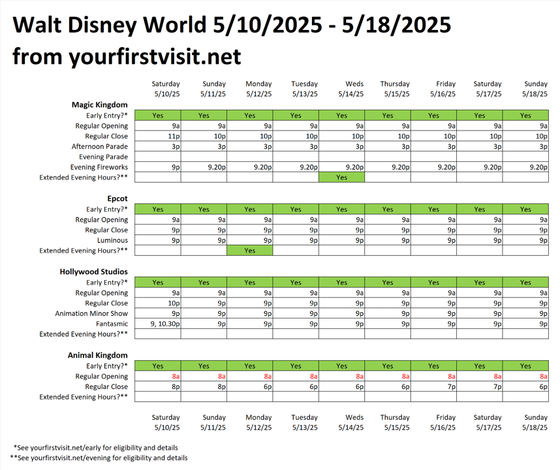Viewport: 560px width, 470px height.
Task: Select the 'Epcot' section heading
Action: pyautogui.click(x=117, y=198)
